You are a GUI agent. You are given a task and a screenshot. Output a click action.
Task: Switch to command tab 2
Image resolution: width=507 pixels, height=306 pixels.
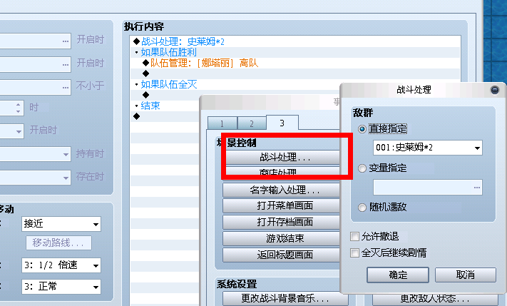tap(252, 123)
